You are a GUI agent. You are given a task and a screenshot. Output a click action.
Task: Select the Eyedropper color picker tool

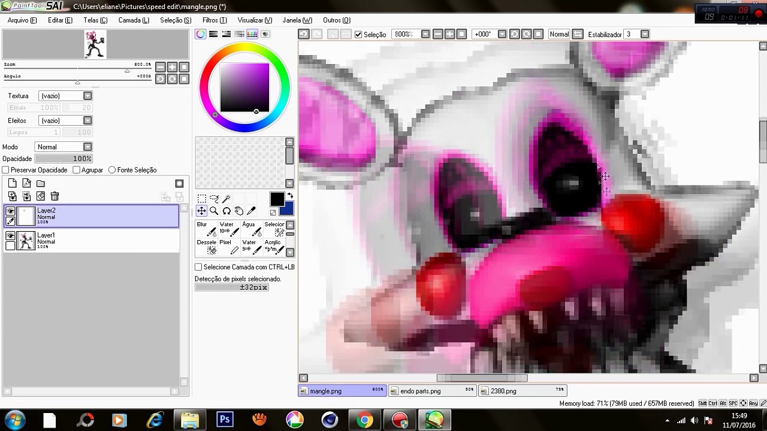coord(251,211)
